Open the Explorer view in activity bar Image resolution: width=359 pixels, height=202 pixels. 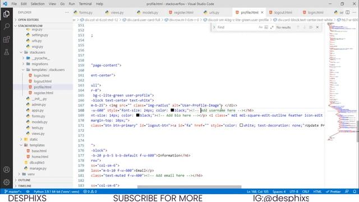click(6, 14)
